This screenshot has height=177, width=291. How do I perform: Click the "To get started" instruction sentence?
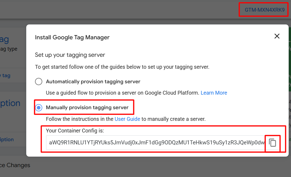(x=122, y=67)
